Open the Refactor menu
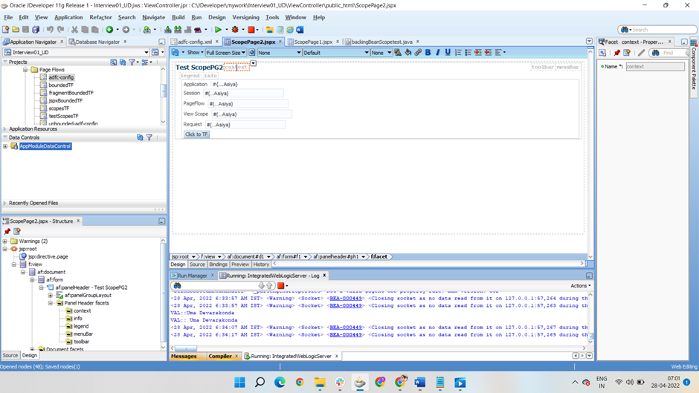 pyautogui.click(x=100, y=17)
